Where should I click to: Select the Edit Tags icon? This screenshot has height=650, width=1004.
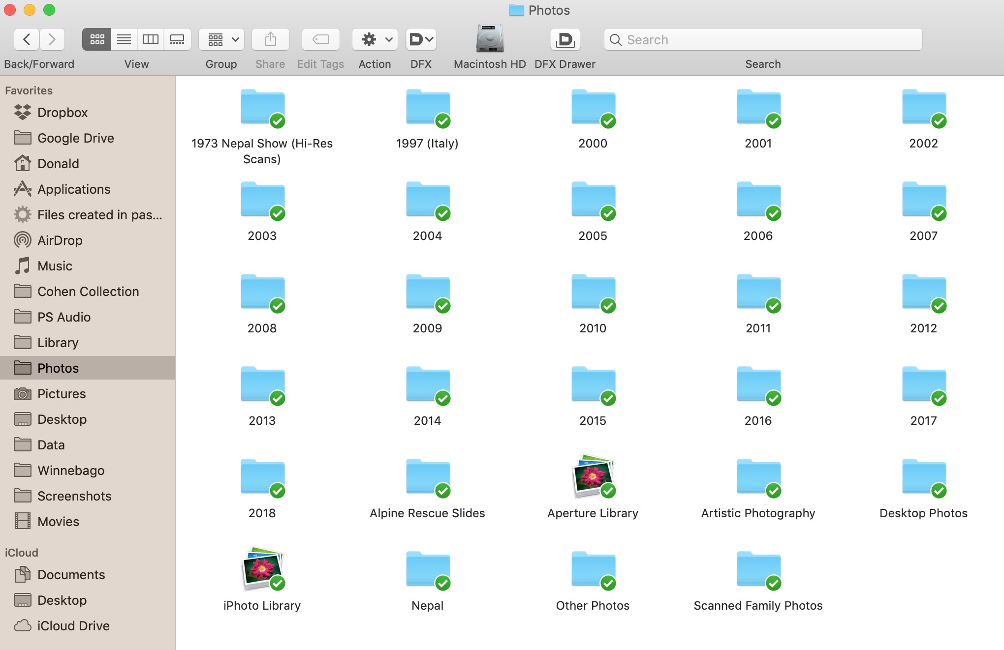click(x=320, y=39)
